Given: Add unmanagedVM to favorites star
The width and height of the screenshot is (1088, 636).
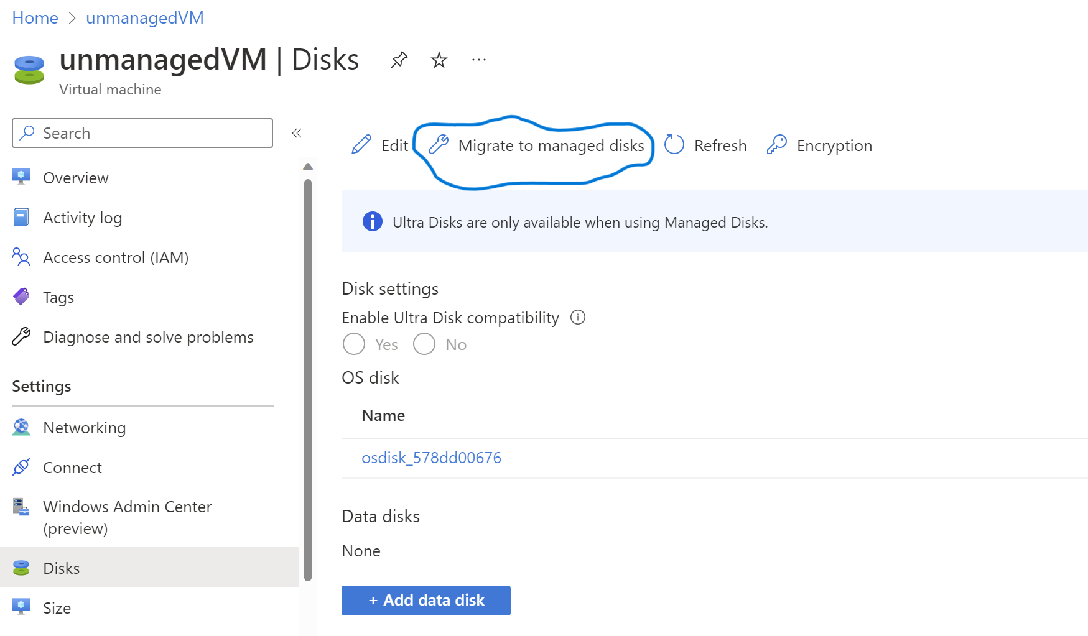Looking at the screenshot, I should pos(439,60).
